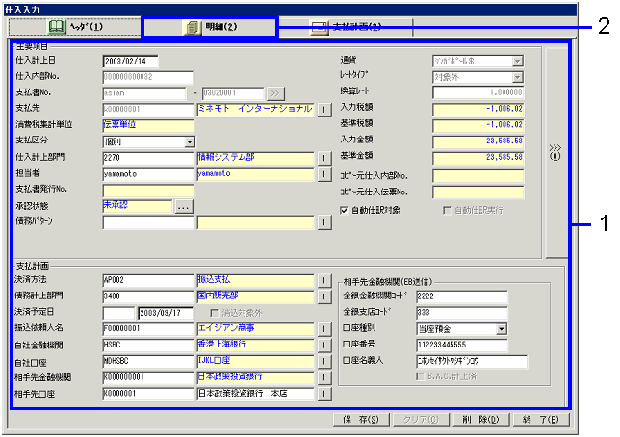Click the 仕入計上日 date field

(x=131, y=62)
